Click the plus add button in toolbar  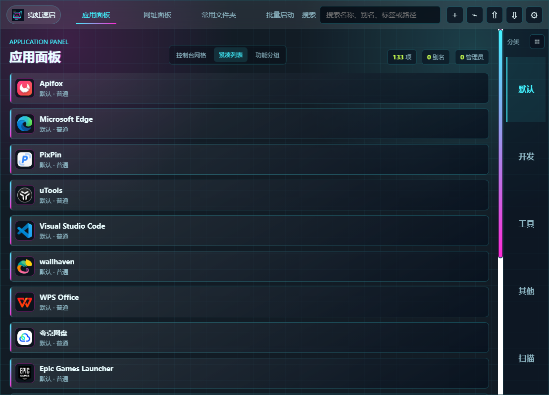[x=455, y=15]
